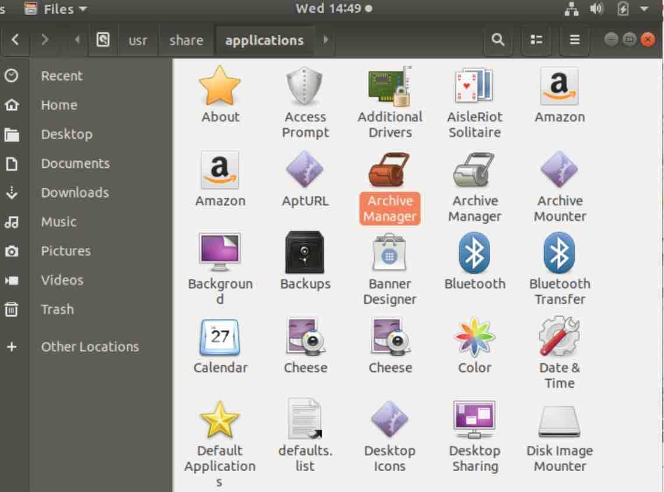Navigate to the share breadcrumb
The height and width of the screenshot is (492, 664).
186,40
